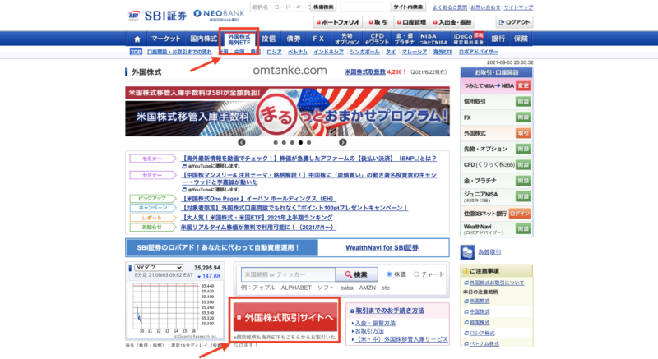Select the fifth carousel dot
The height and width of the screenshot is (359, 658).
click(309, 142)
